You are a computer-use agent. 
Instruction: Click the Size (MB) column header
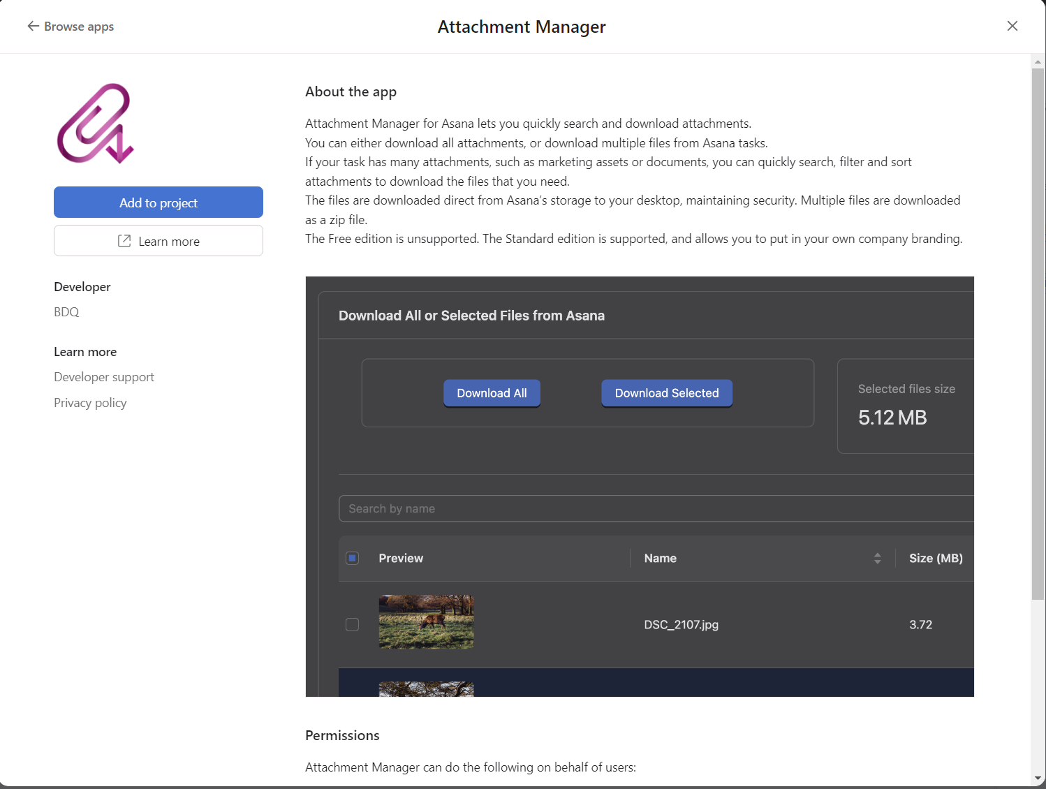tap(935, 558)
